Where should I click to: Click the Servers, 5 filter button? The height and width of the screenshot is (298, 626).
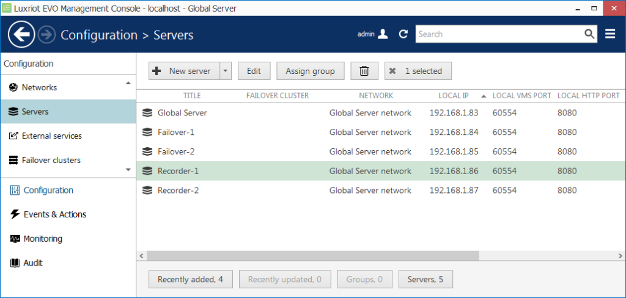pyautogui.click(x=425, y=279)
